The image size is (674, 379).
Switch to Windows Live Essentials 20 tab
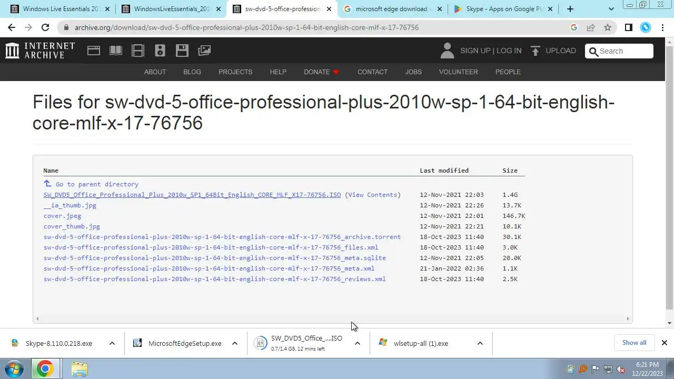click(61, 9)
